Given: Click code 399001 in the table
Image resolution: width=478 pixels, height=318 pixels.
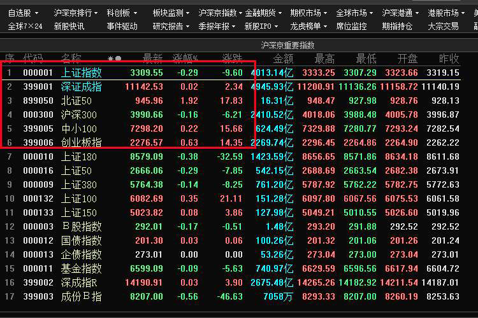Looking at the screenshot, I should [x=38, y=86].
